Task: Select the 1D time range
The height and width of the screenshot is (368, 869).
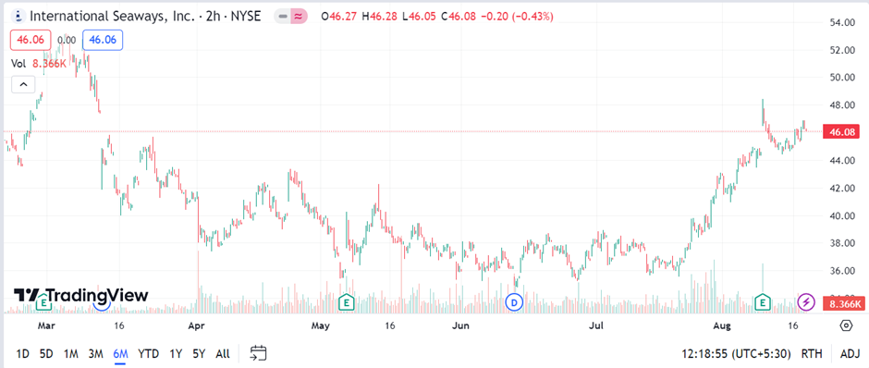Action: [23, 353]
